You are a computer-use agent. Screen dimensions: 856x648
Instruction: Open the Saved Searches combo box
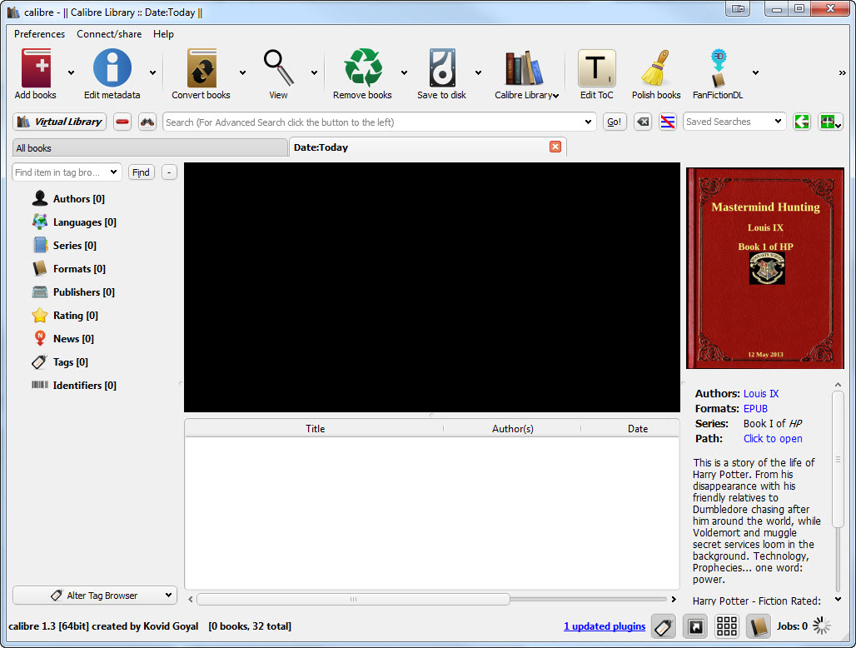pyautogui.click(x=734, y=122)
